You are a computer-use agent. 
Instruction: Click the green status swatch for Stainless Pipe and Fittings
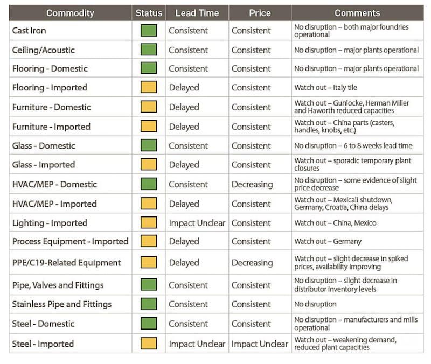pyautogui.click(x=148, y=304)
